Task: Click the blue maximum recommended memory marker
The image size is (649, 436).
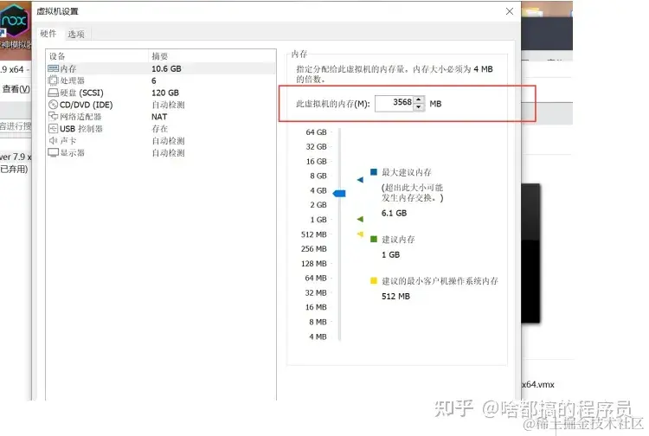Action: tap(360, 180)
